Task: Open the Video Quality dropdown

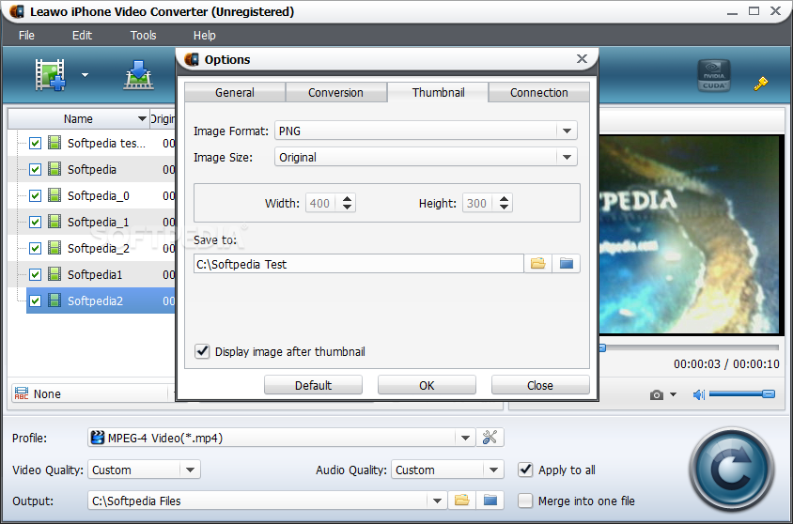Action: point(190,470)
